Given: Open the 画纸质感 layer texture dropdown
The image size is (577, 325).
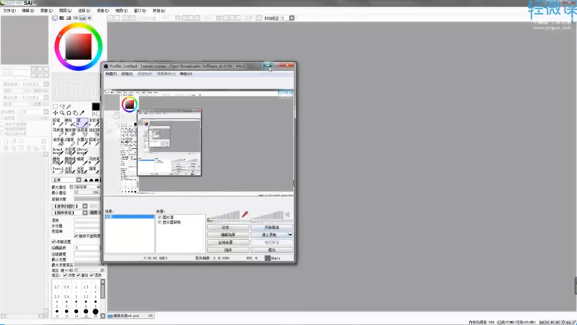Looking at the screenshot, I should point(34,84).
